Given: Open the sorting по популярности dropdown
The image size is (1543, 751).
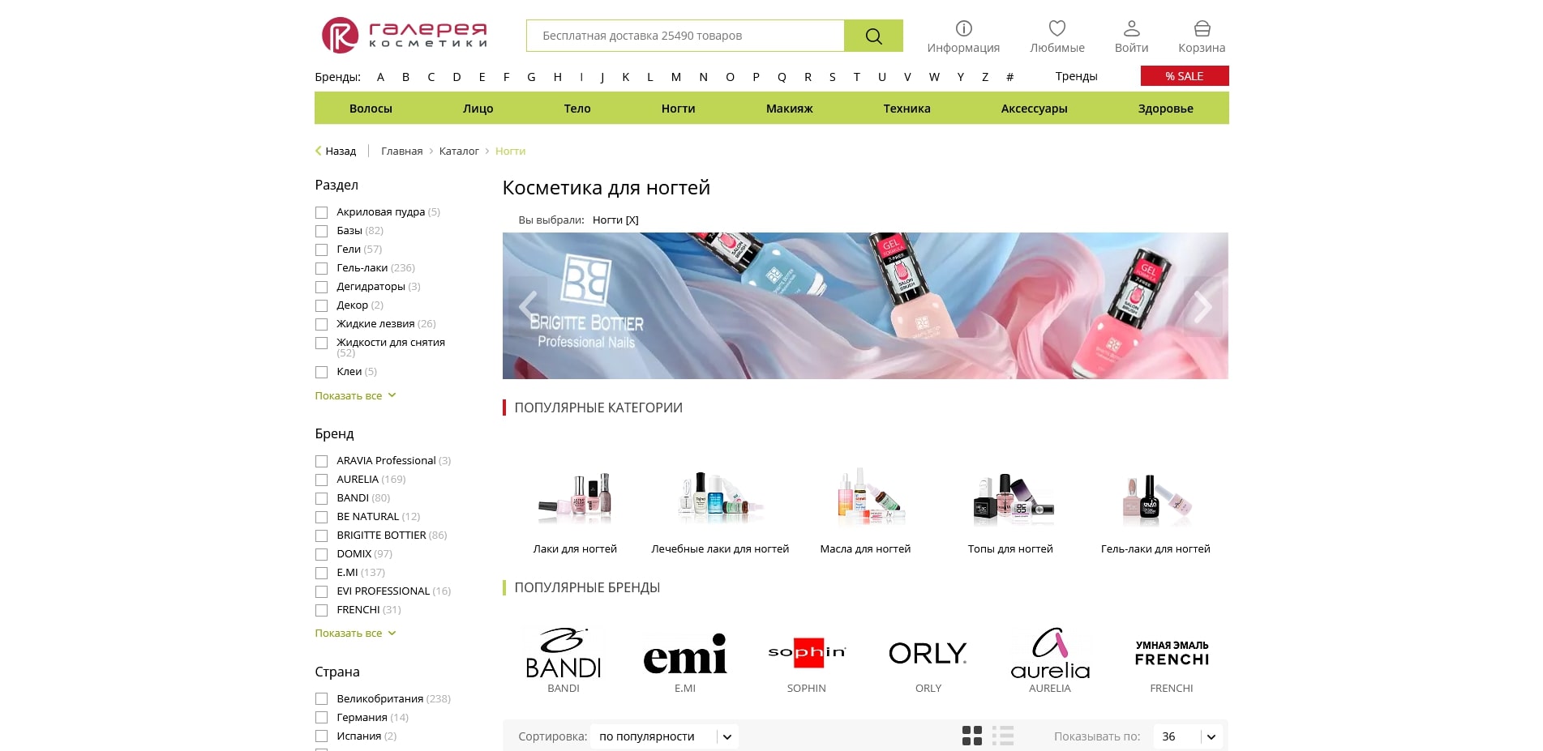Looking at the screenshot, I should tap(664, 736).
